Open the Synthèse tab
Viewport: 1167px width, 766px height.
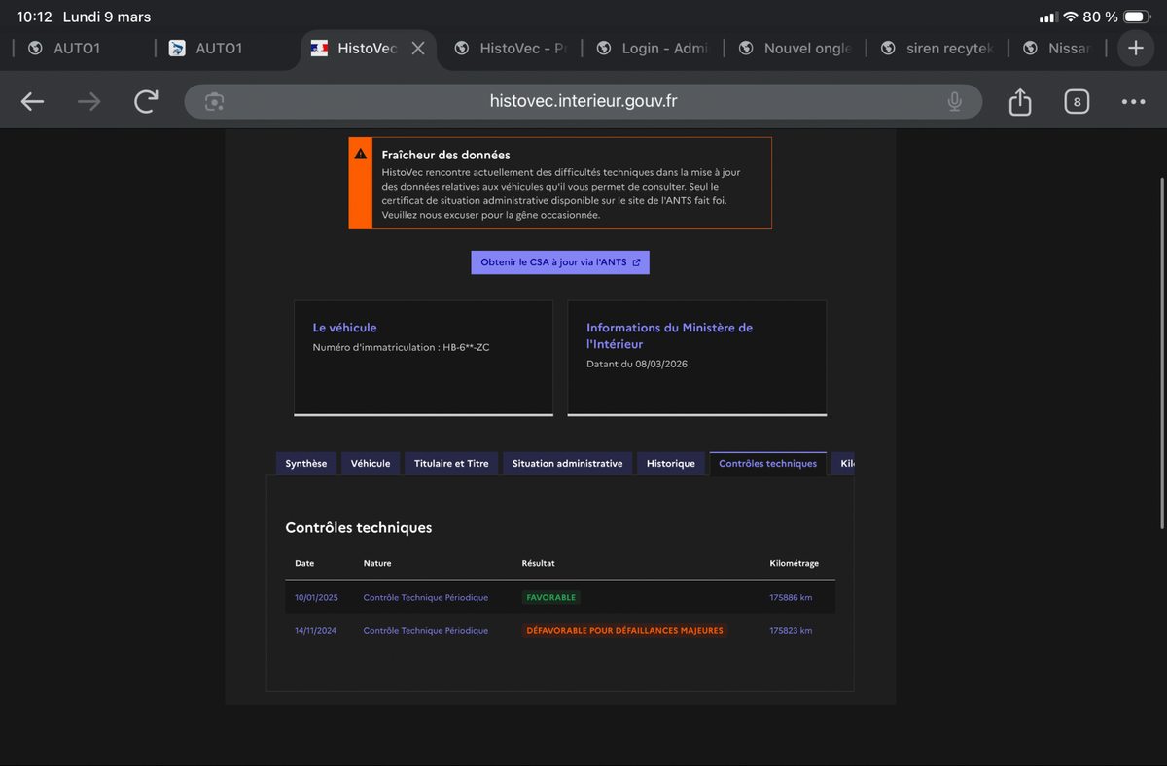[x=306, y=464]
